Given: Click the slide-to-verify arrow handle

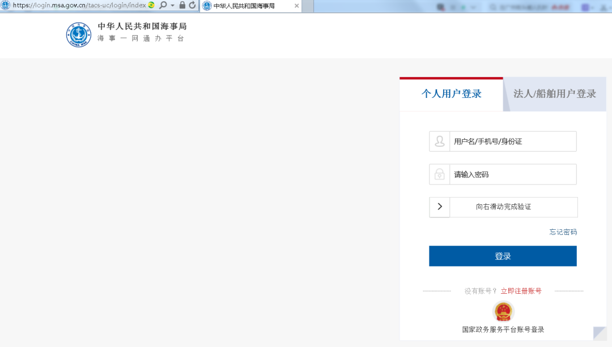Looking at the screenshot, I should [x=440, y=207].
